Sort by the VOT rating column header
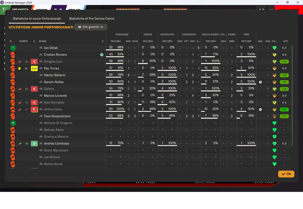303x209 pixels. (x=286, y=41)
